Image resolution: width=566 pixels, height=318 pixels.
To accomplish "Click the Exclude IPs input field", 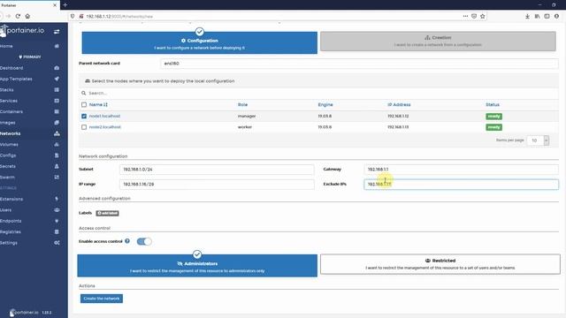I will 461,185.
